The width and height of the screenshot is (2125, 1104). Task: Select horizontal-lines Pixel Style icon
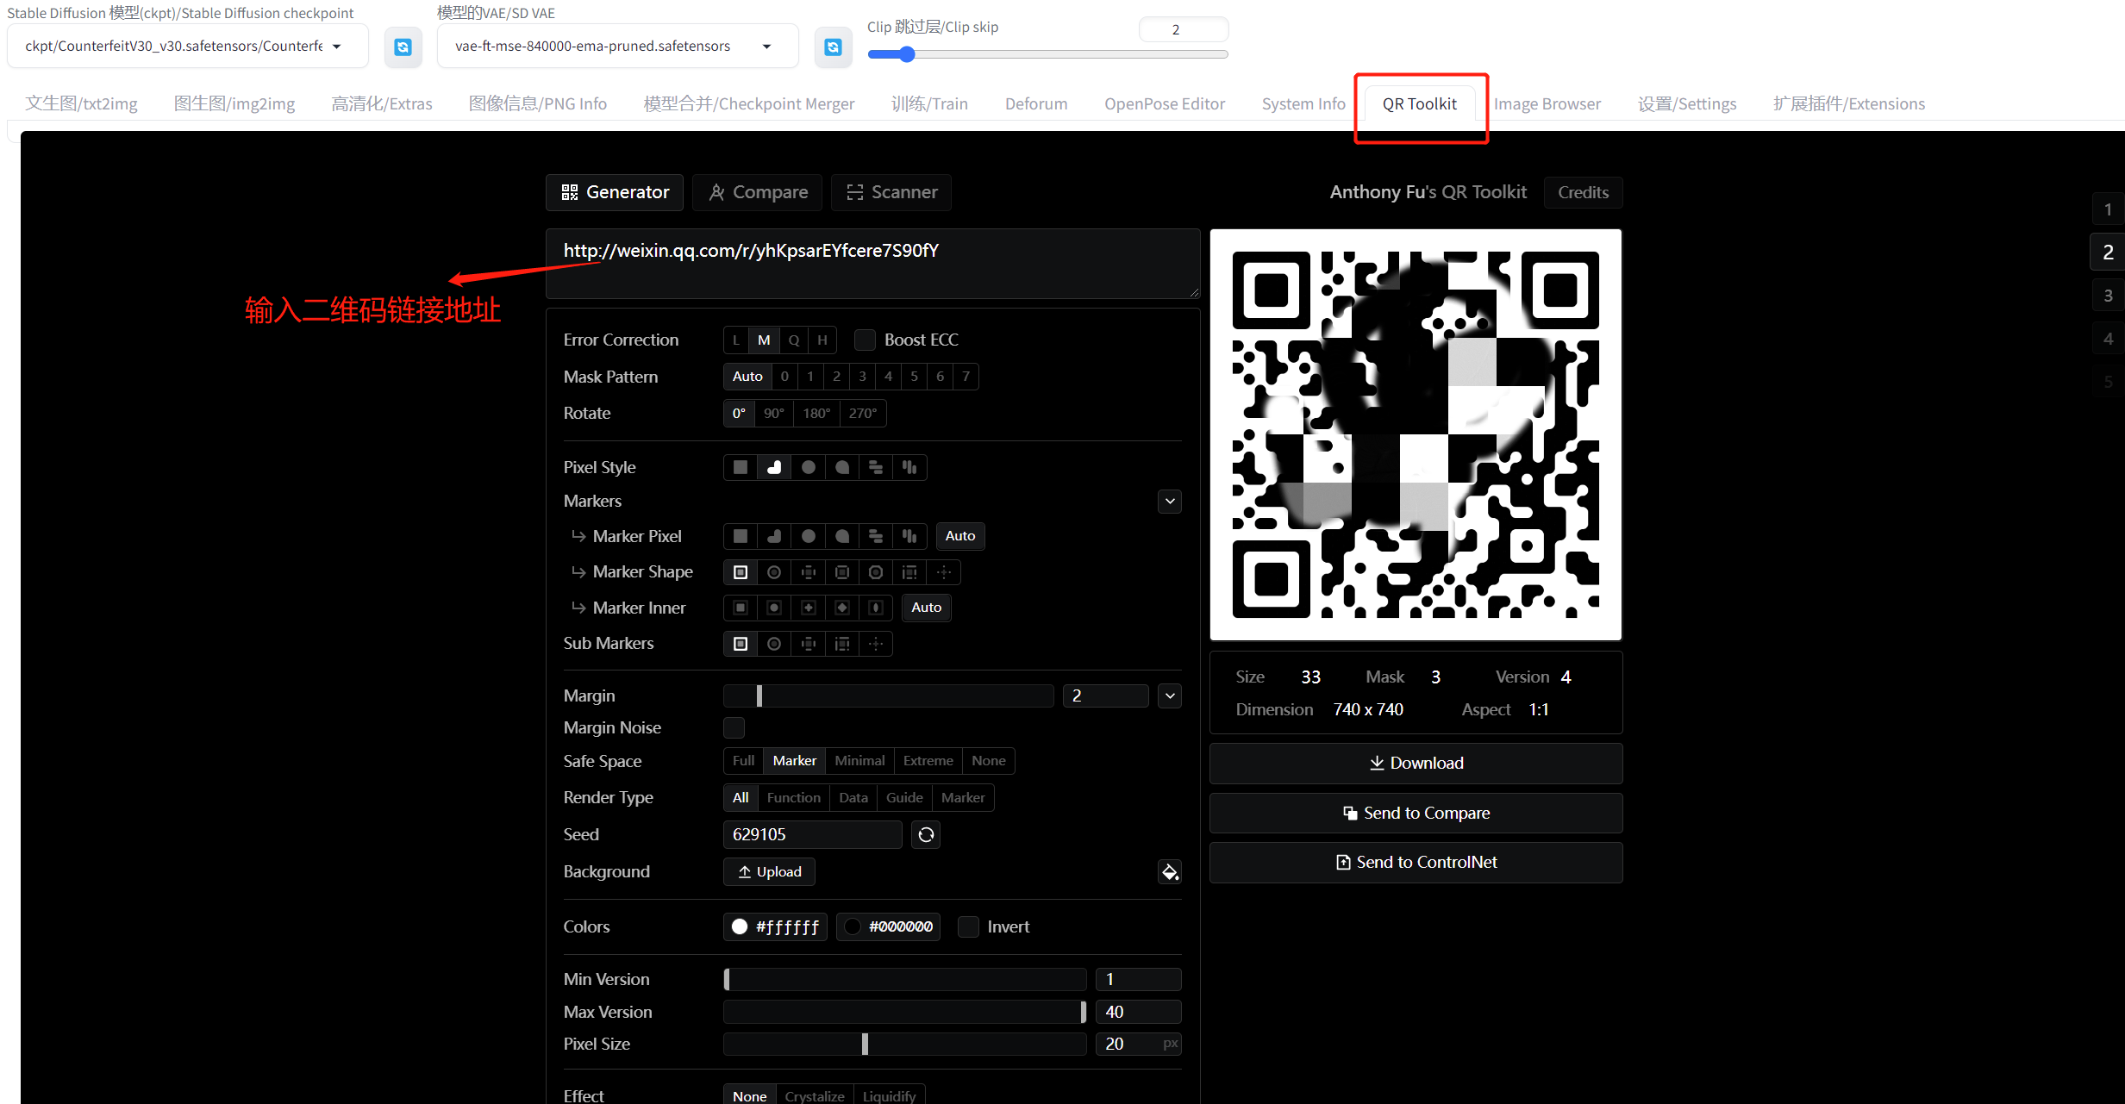tap(876, 467)
